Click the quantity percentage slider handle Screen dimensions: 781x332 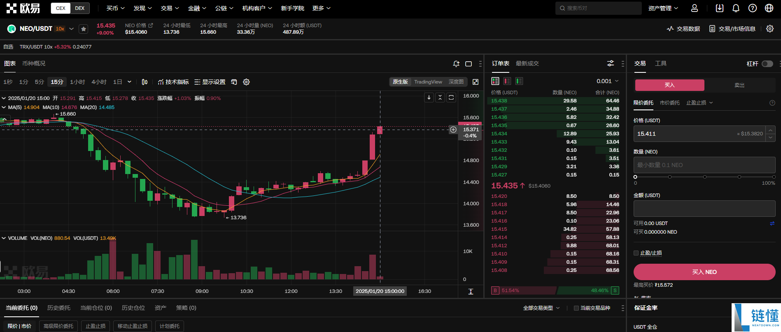pyautogui.click(x=635, y=177)
